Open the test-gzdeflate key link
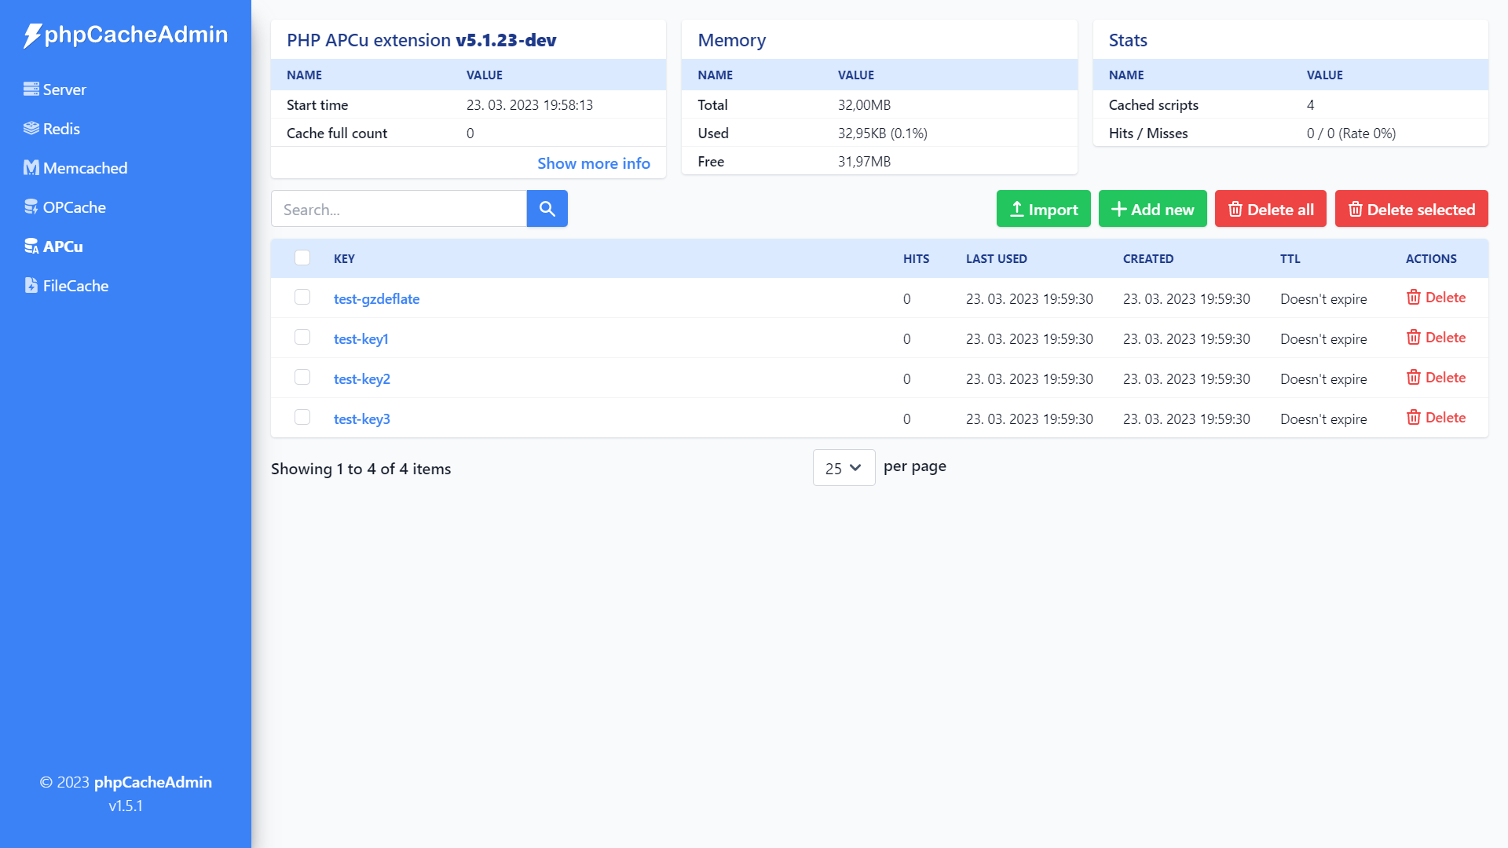This screenshot has width=1508, height=848. point(376,299)
